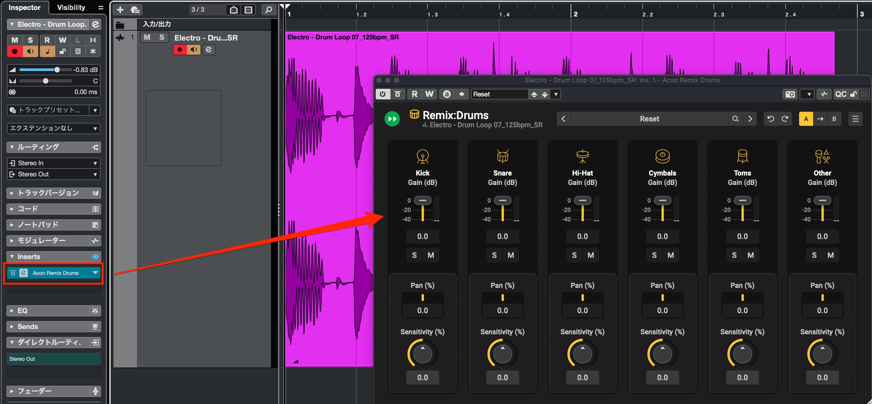Click the Hi-Hat pan value field
The image size is (872, 404).
point(582,310)
